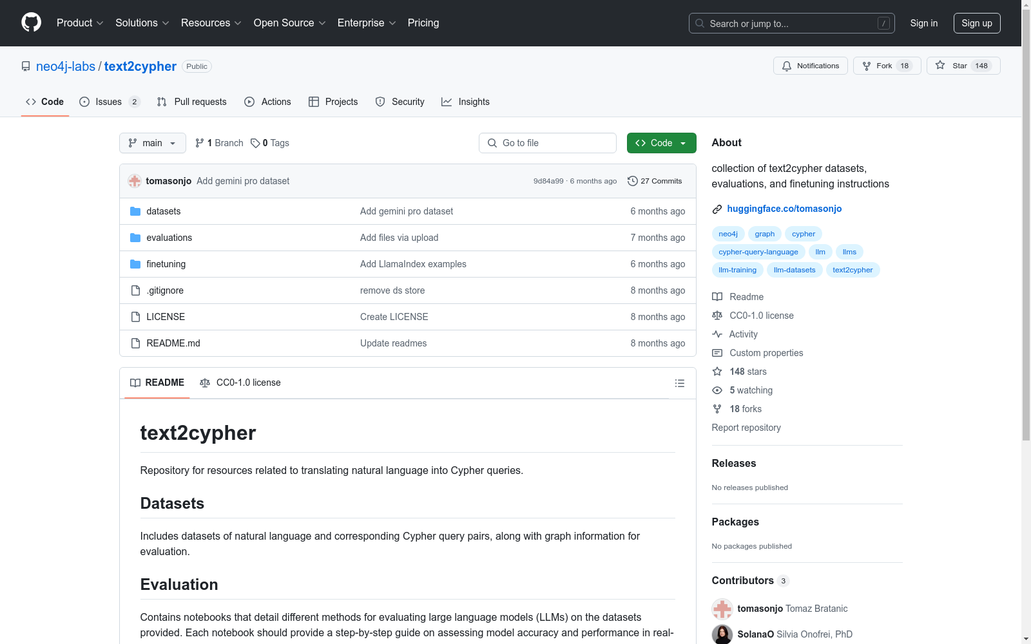Click the evaluations folder icon
Image resolution: width=1031 pixels, height=644 pixels.
pos(135,238)
